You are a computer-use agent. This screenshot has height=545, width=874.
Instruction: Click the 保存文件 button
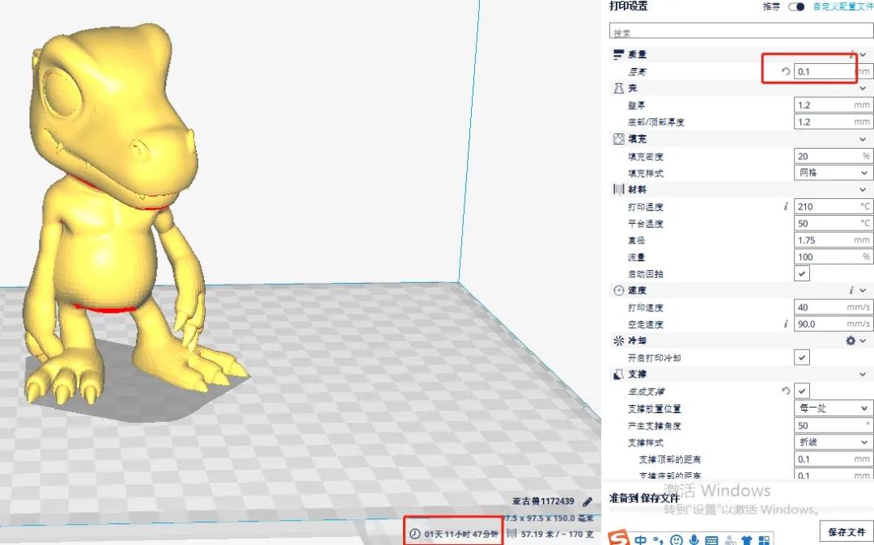pos(846,531)
